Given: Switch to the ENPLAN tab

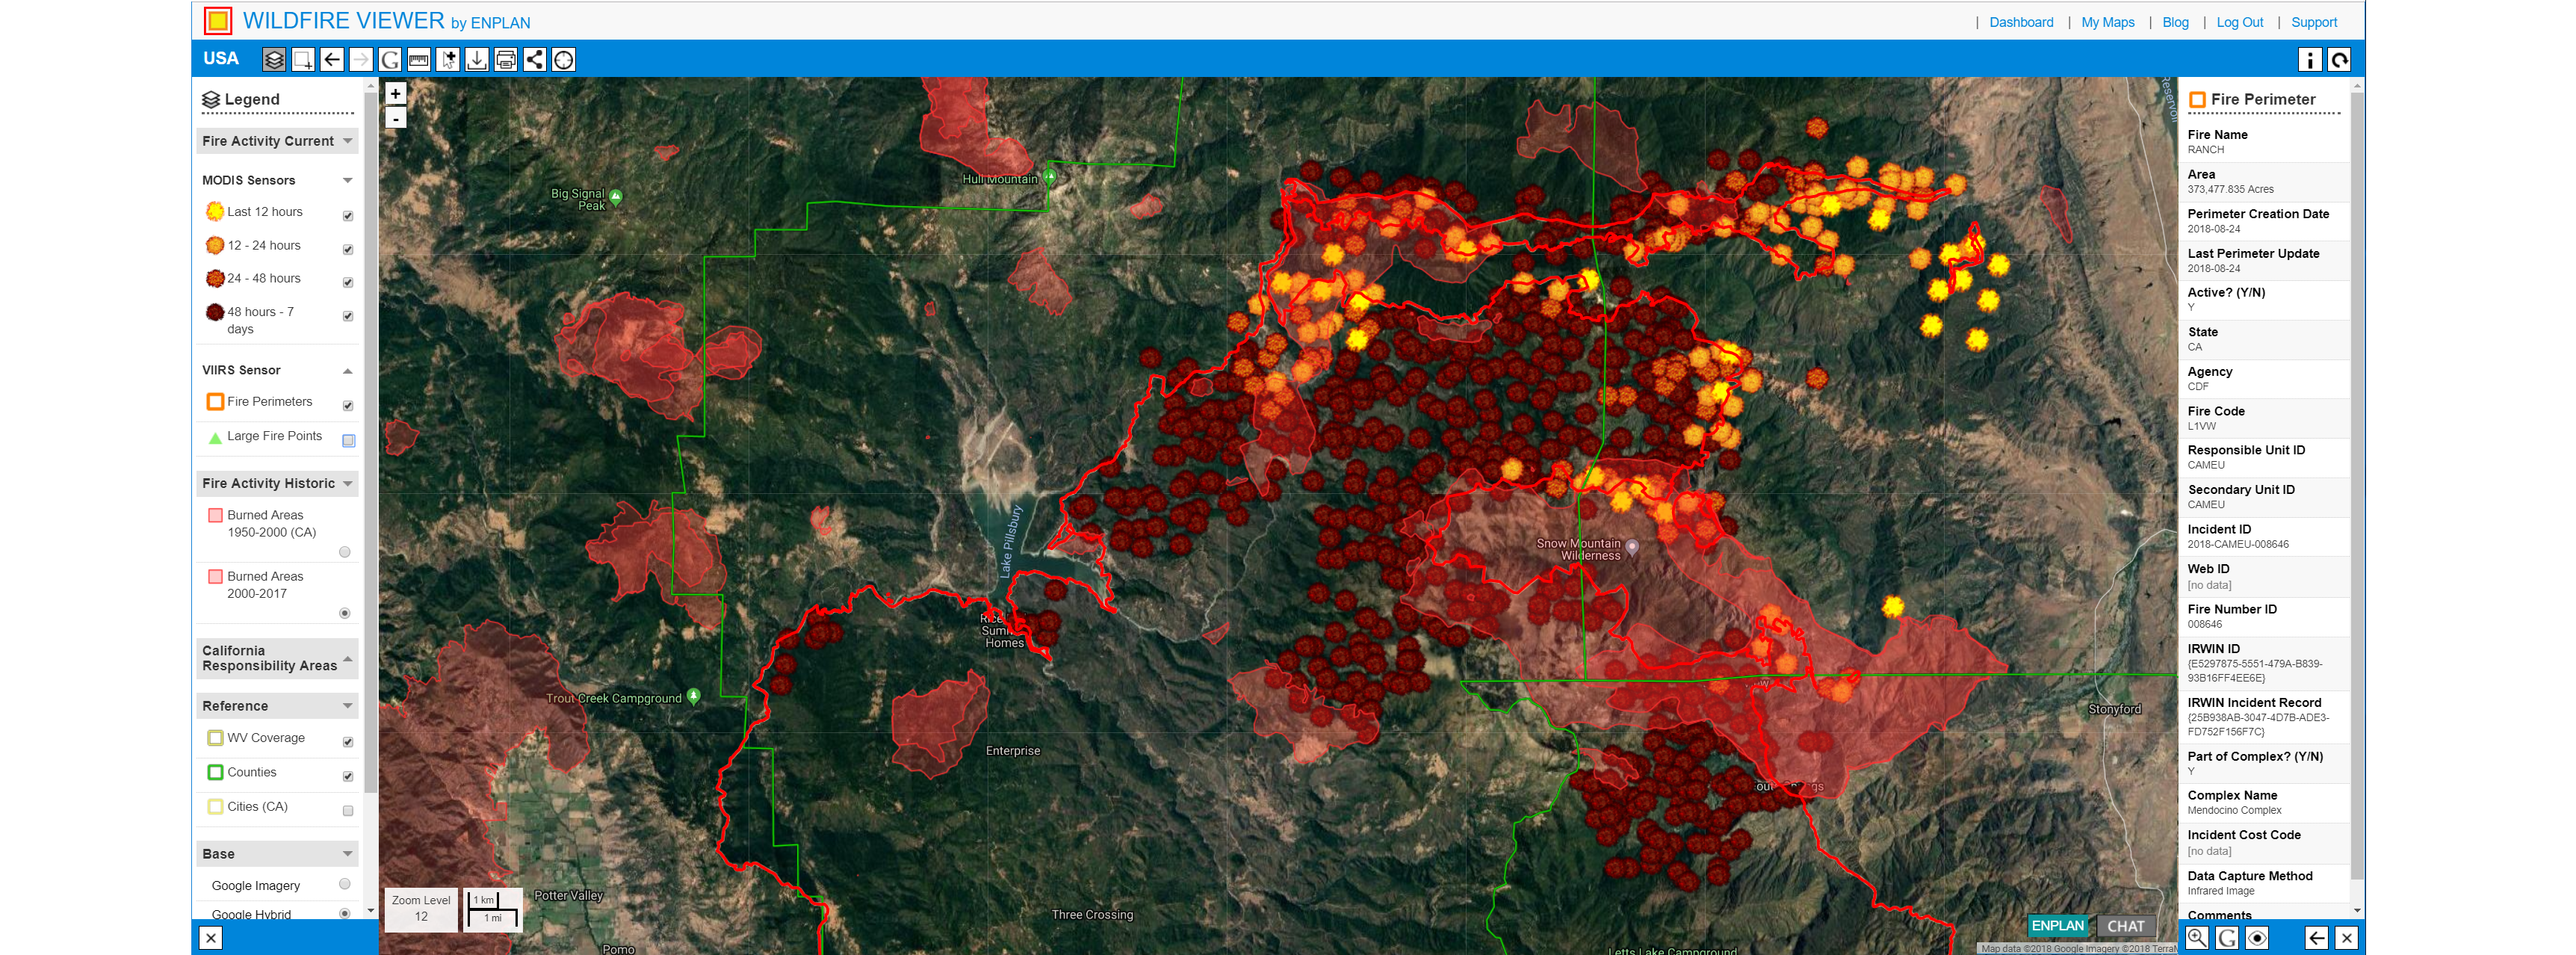Looking at the screenshot, I should point(2058,926).
